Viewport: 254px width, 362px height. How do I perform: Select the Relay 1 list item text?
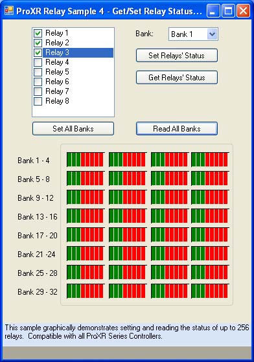(x=57, y=33)
